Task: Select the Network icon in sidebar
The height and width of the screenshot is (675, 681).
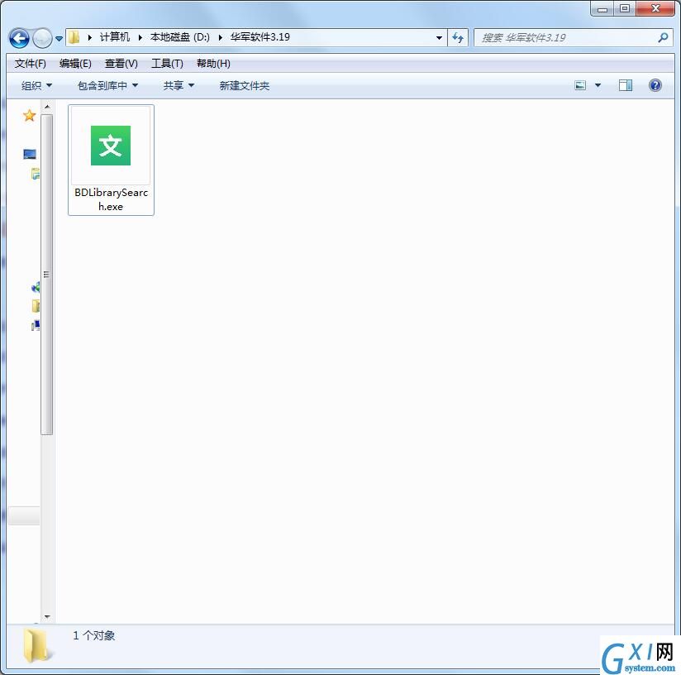Action: pyautogui.click(x=36, y=325)
